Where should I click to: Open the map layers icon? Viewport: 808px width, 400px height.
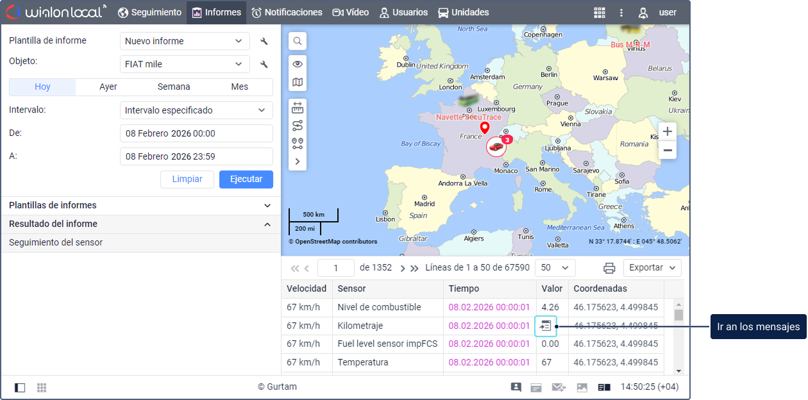tap(298, 82)
